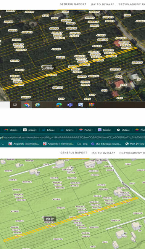Select parcel label 4726/3 on the satellite map
Image resolution: width=145 pixels, height=249 pixels.
tap(56, 49)
